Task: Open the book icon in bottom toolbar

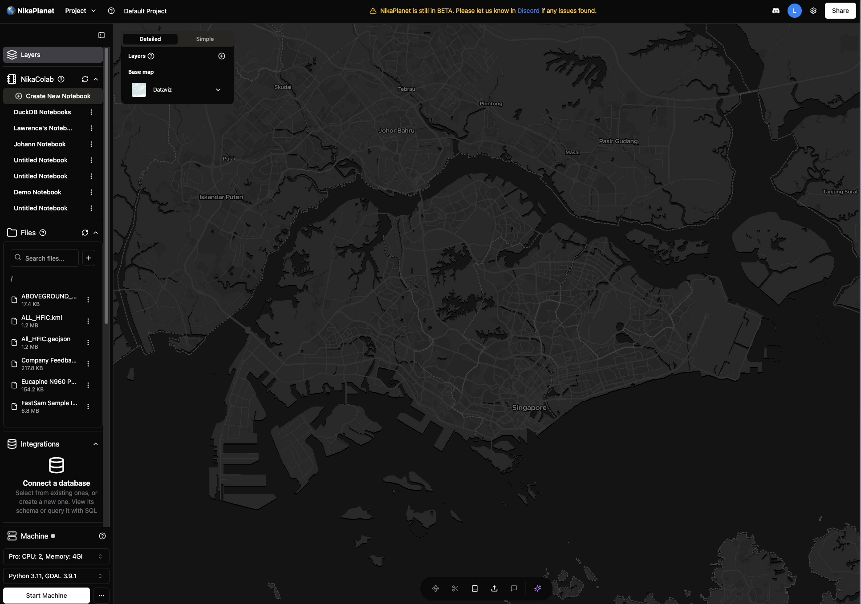Action: point(475,588)
